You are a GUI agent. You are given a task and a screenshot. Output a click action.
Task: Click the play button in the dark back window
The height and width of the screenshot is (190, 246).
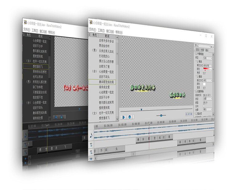click(x=56, y=117)
